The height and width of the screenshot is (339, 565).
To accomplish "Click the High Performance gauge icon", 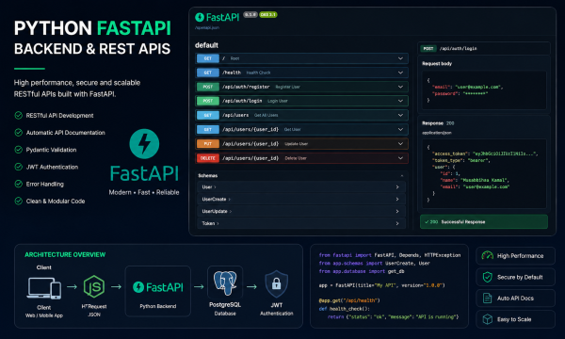I will [x=487, y=256].
